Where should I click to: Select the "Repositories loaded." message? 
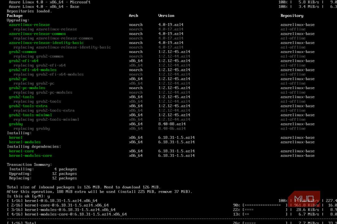point(29,11)
